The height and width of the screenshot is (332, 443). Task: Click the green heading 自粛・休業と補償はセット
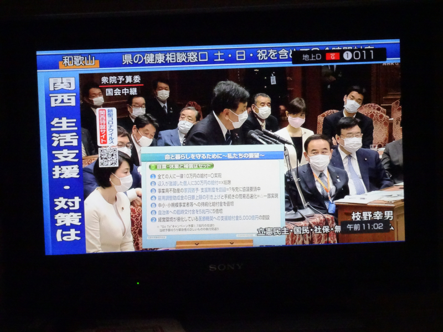tap(181, 167)
